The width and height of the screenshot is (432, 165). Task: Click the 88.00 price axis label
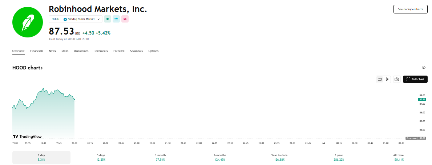[x=422, y=95]
